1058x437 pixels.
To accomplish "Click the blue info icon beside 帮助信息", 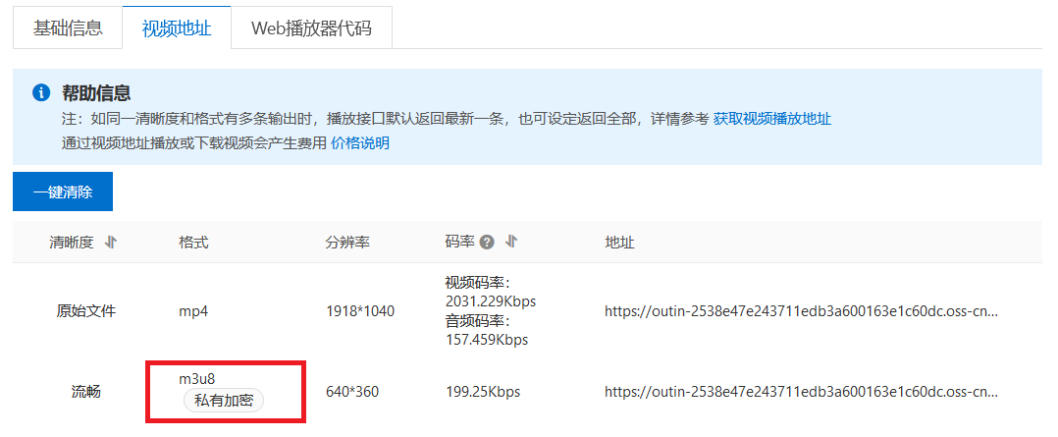I will 41,92.
